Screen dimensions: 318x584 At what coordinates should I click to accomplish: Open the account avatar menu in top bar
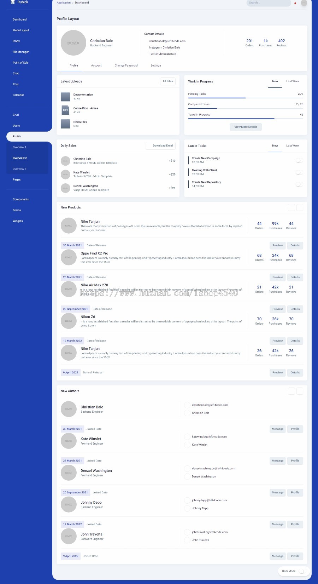tap(304, 3)
